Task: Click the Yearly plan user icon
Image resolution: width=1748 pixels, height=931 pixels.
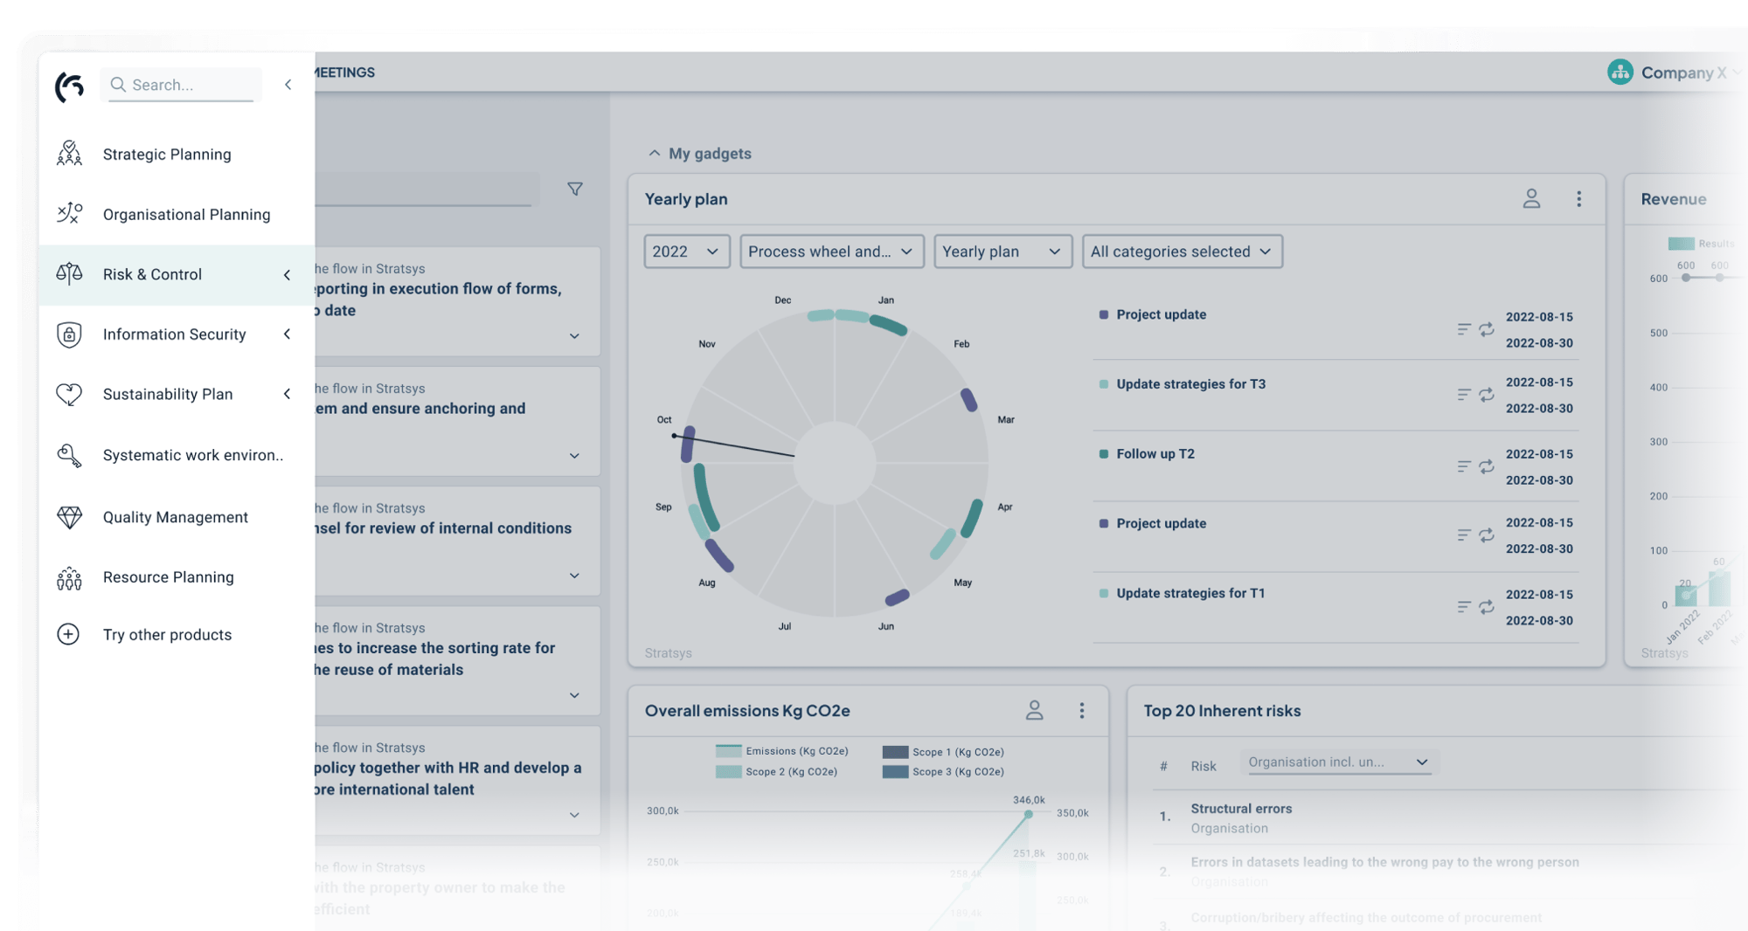Action: pyautogui.click(x=1531, y=199)
